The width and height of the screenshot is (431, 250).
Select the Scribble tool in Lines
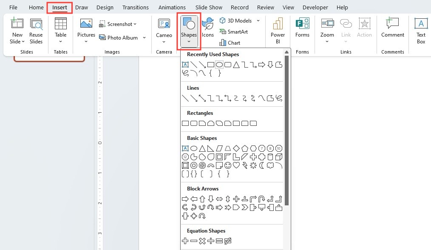279,98
